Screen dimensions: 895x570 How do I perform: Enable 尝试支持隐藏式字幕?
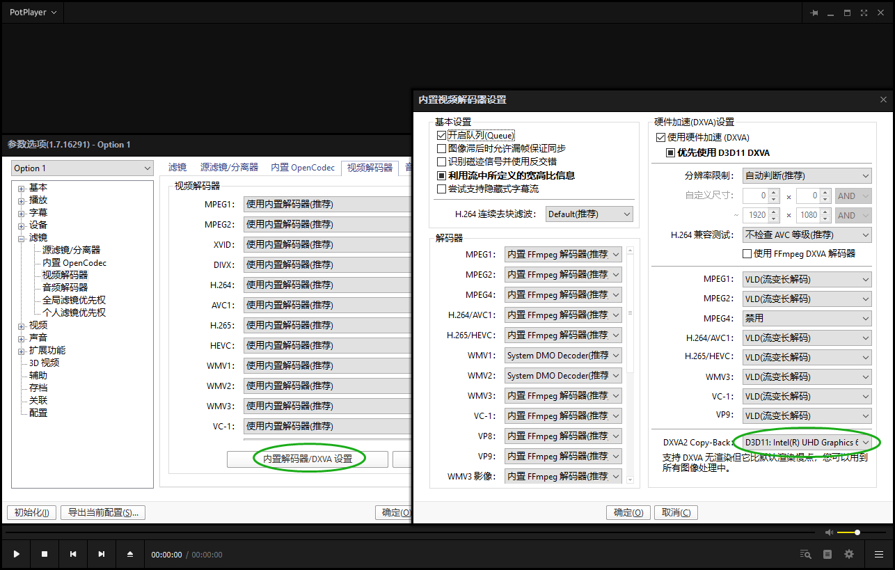(x=441, y=189)
